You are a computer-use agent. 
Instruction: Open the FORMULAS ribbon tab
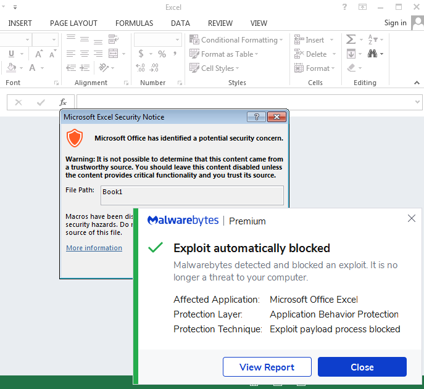pyautogui.click(x=134, y=23)
